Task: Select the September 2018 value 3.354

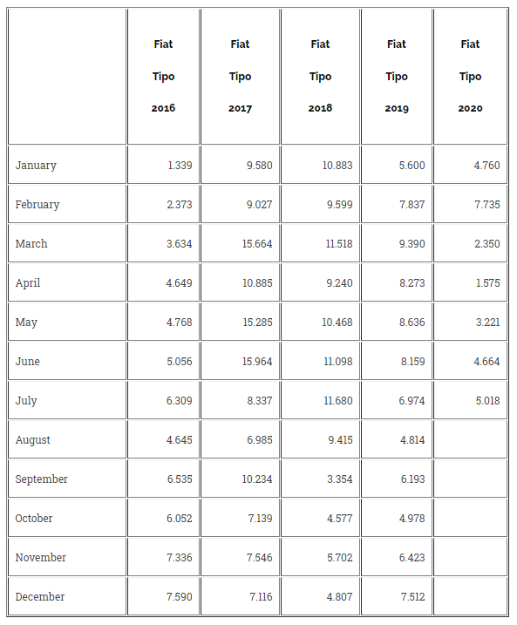Action: 340,479
